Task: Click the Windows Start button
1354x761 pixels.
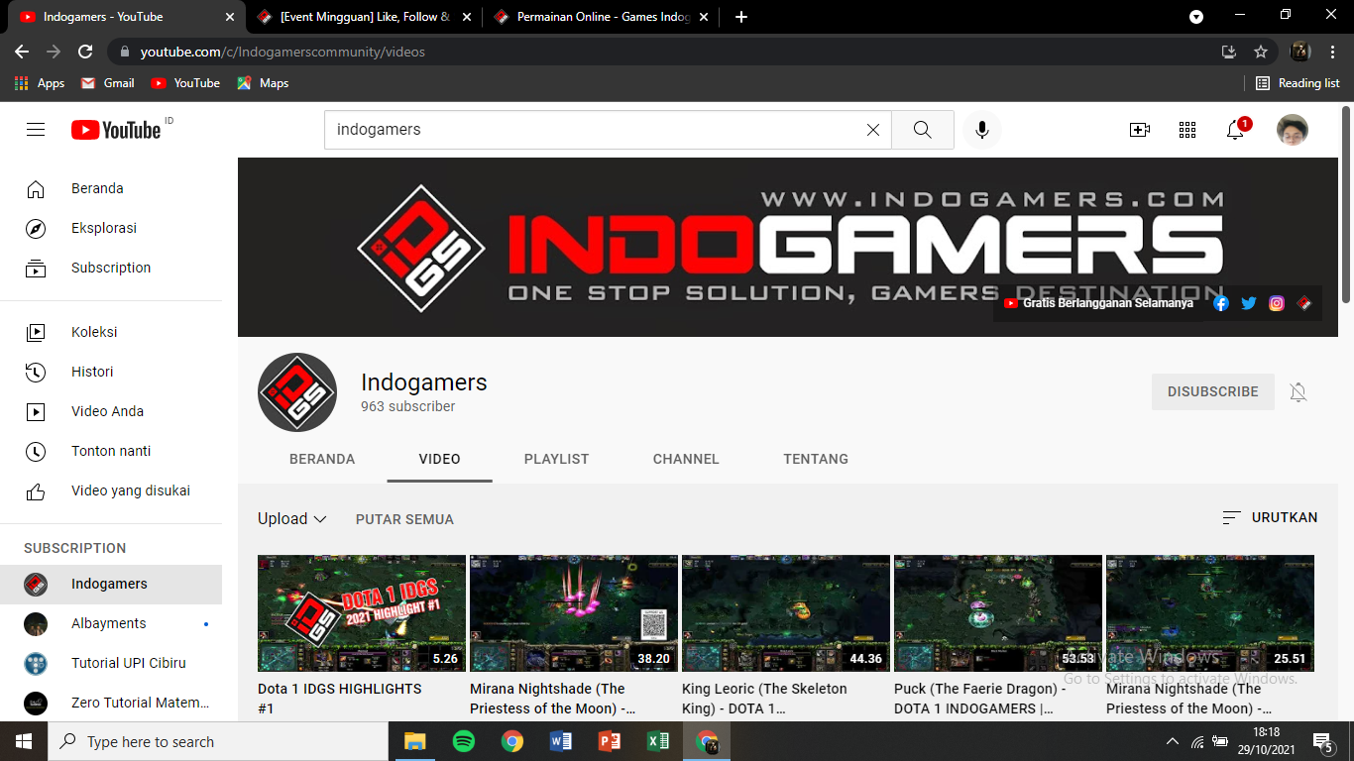Action: coord(24,741)
